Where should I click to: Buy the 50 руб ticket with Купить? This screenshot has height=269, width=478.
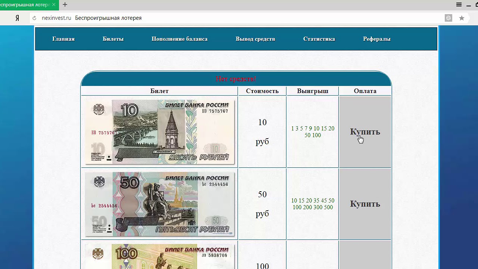pyautogui.click(x=365, y=204)
